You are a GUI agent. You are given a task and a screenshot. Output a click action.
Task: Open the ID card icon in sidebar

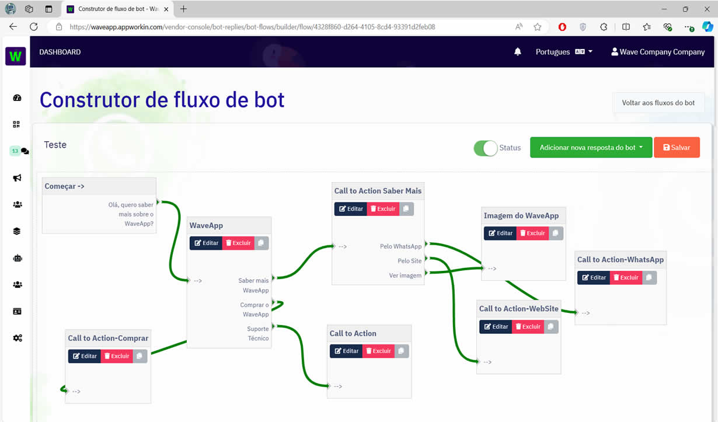click(x=17, y=312)
